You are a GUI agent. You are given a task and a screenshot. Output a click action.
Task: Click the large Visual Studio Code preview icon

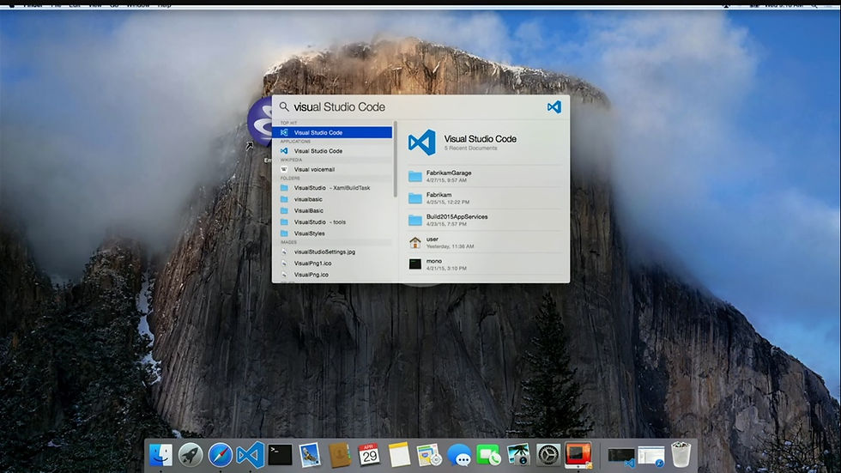pyautogui.click(x=422, y=143)
